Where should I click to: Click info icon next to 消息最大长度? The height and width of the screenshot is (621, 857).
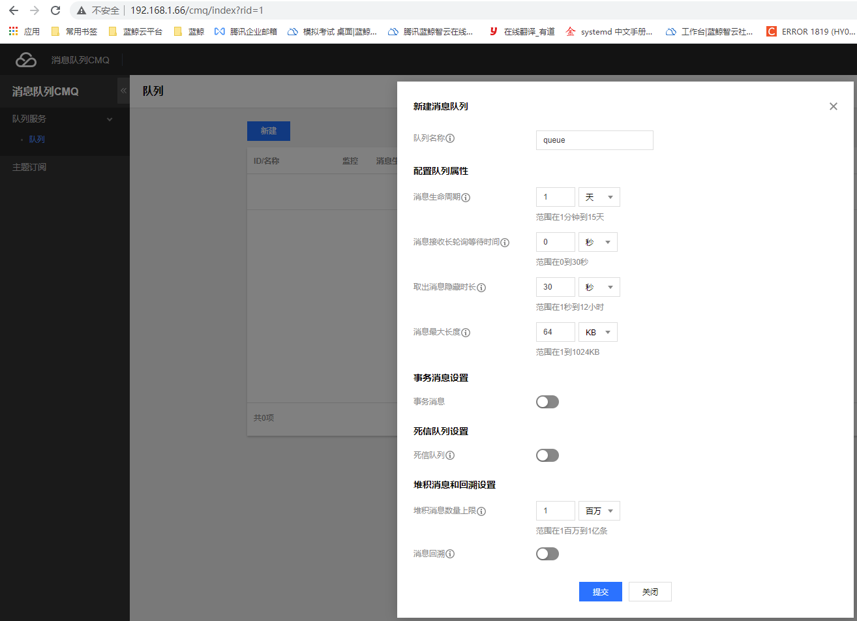point(466,332)
